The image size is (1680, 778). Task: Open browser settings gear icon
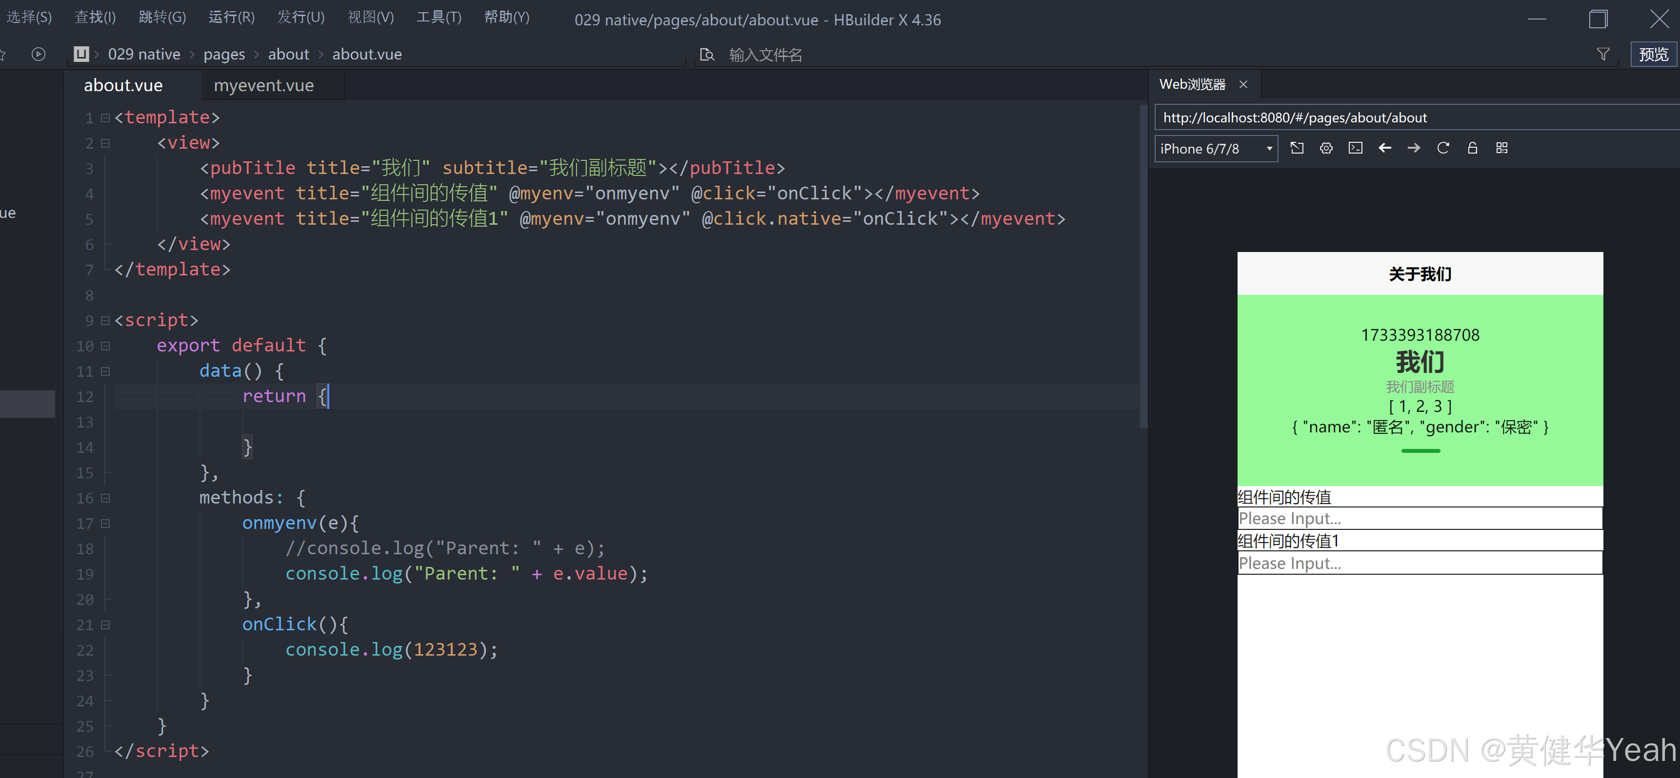pos(1326,149)
